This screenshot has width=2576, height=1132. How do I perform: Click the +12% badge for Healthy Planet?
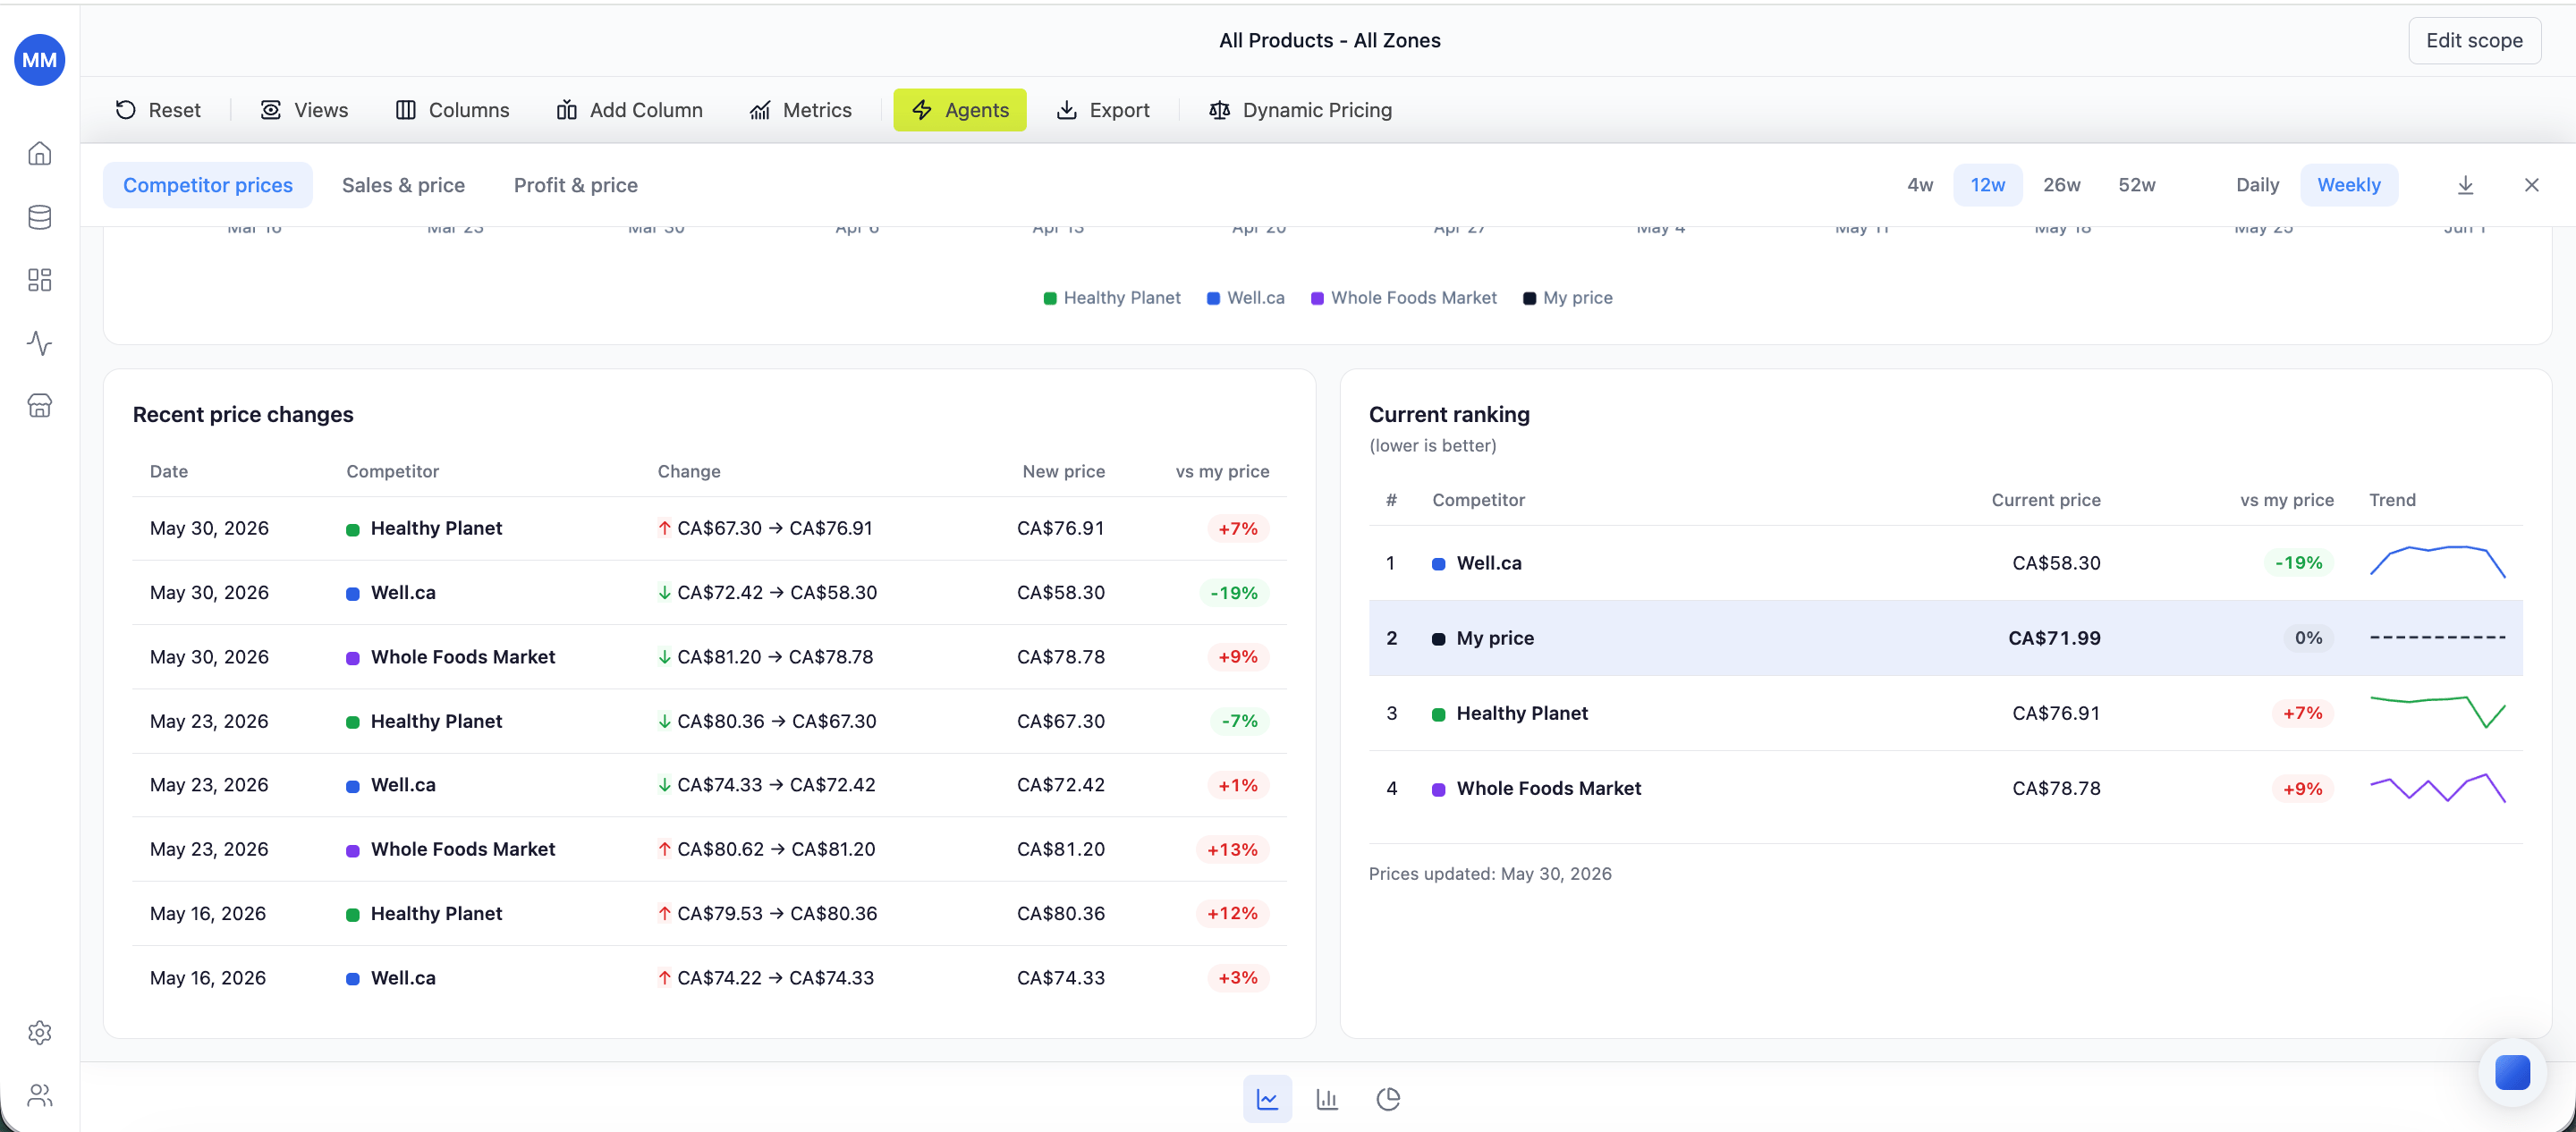pos(1232,913)
